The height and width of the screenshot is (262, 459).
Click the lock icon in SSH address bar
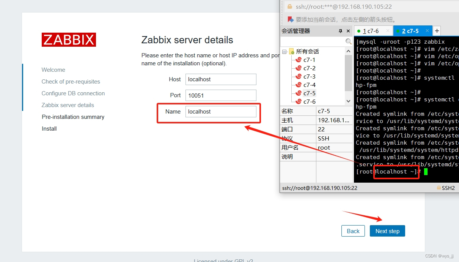click(x=290, y=6)
